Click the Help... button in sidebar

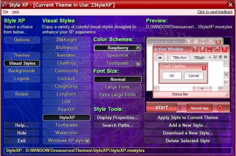coord(22,125)
